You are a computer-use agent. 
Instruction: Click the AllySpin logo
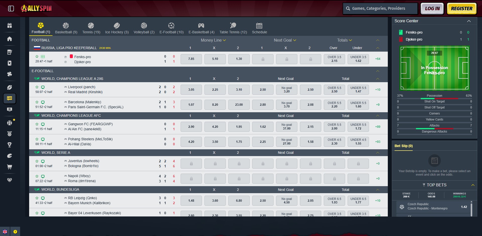pyautogui.click(x=36, y=9)
